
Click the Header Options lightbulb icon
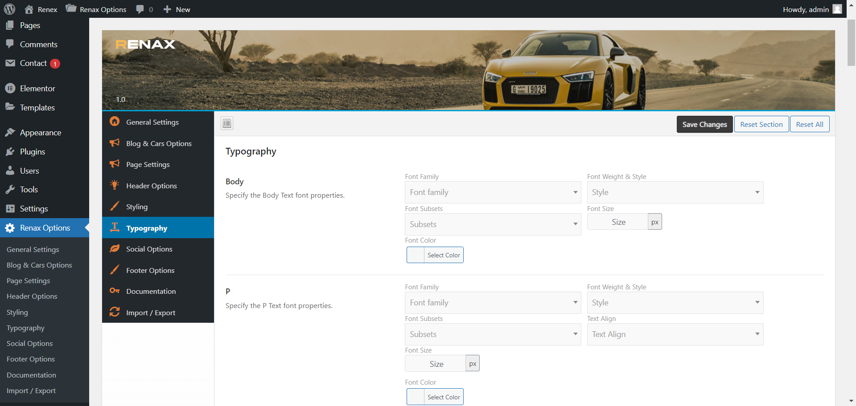pos(115,185)
